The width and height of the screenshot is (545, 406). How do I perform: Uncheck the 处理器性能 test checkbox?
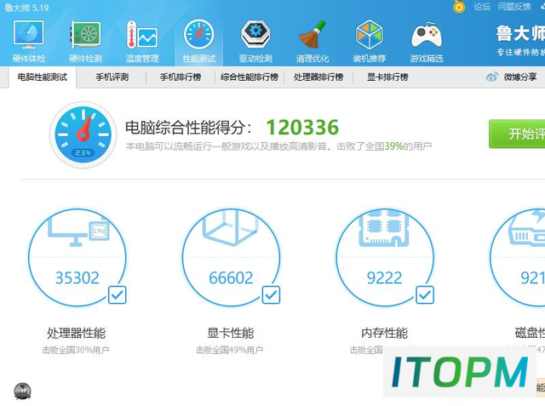click(x=118, y=294)
